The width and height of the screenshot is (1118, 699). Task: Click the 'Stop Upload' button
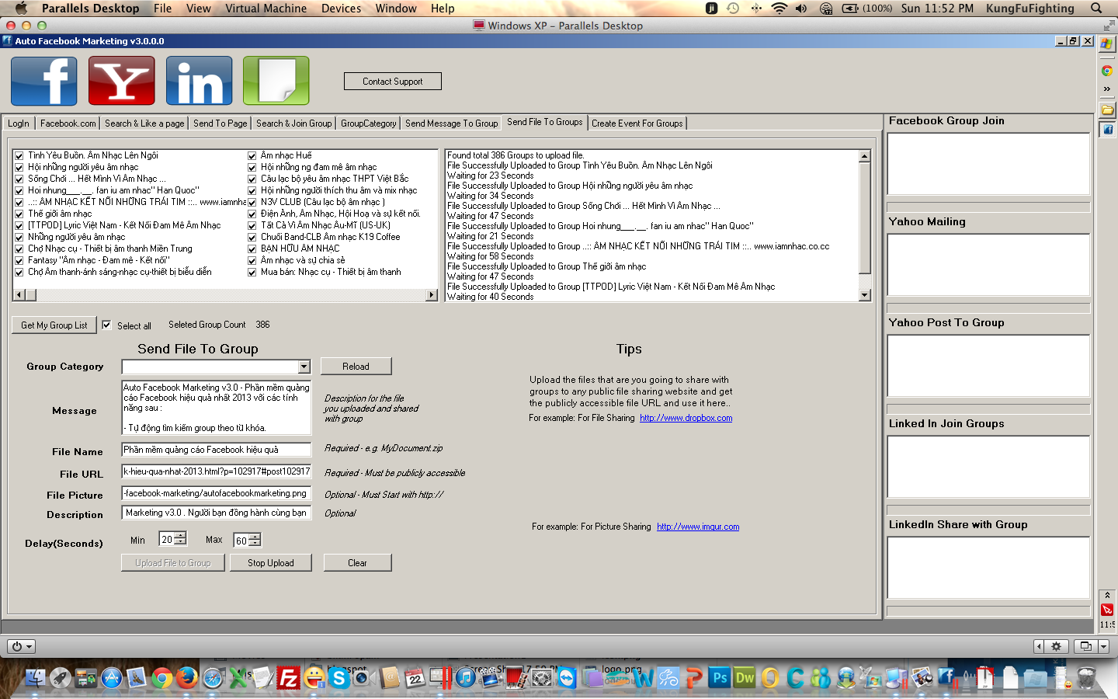[x=271, y=563]
